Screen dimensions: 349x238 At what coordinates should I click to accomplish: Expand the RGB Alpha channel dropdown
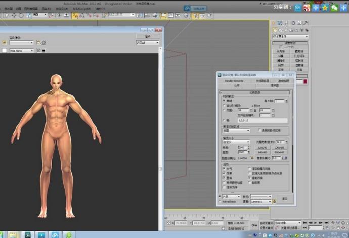point(22,51)
